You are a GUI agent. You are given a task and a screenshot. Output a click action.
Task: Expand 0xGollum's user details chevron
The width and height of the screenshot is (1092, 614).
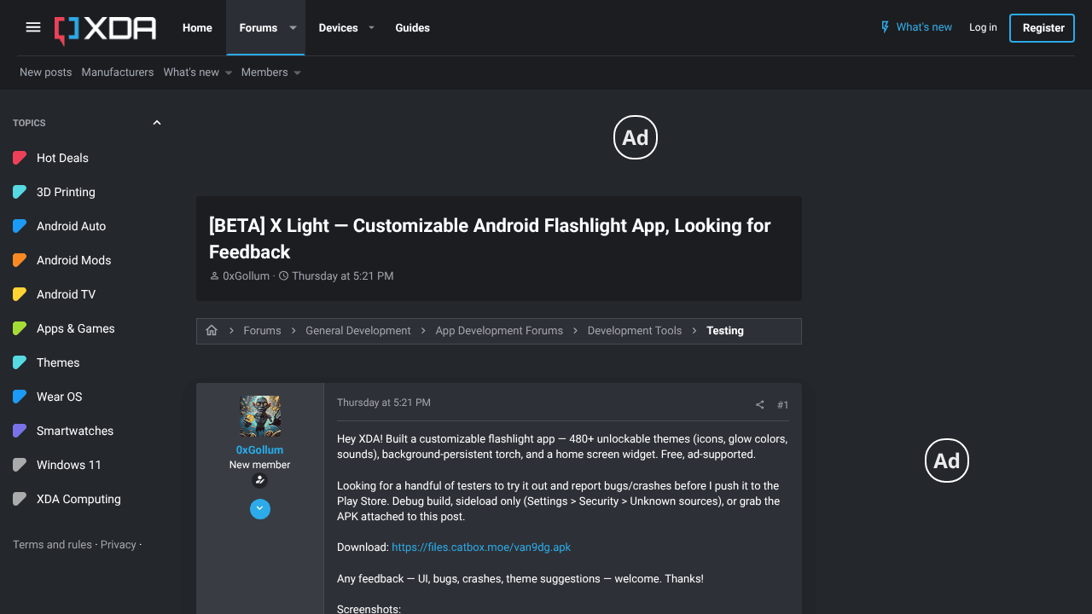tap(260, 509)
